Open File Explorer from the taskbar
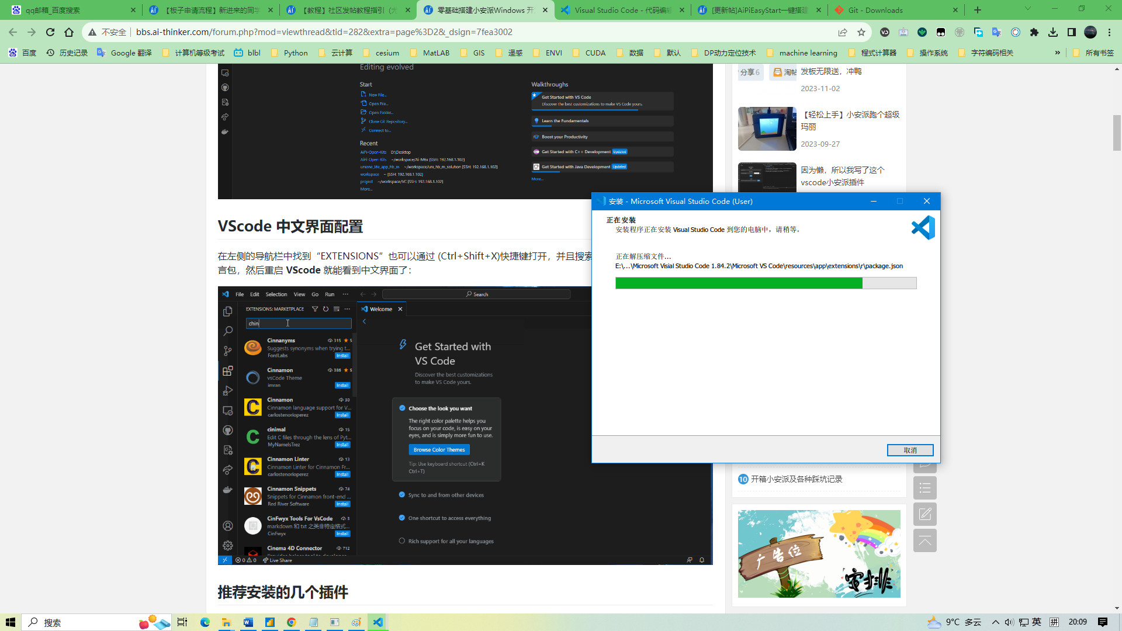The width and height of the screenshot is (1122, 631). click(226, 622)
